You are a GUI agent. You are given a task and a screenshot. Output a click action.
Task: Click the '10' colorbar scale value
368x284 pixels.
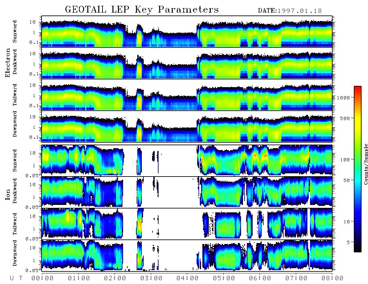click(x=346, y=221)
